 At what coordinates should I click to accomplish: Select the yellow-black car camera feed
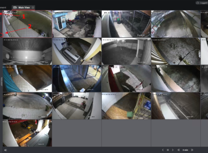coord(27,133)
